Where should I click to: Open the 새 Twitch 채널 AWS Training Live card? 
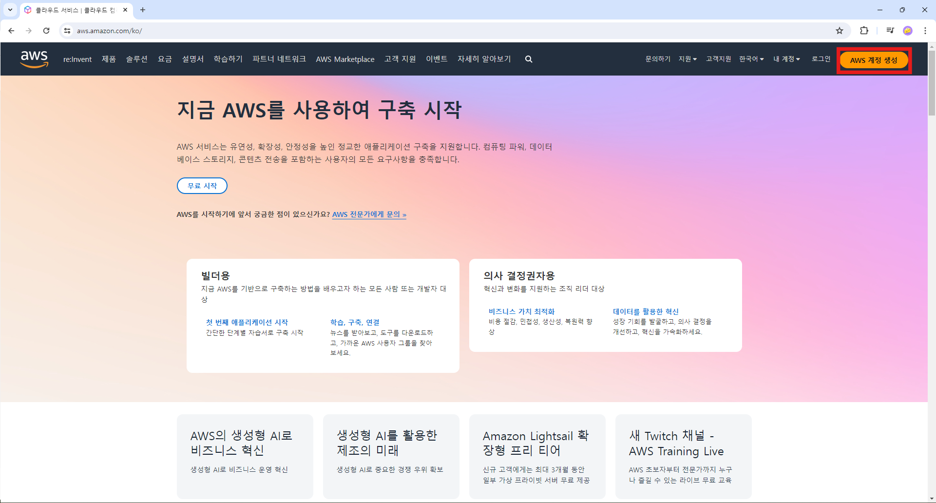point(684,456)
